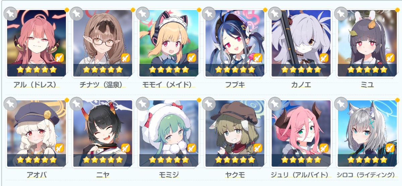Screen dimensions: 402x186
Task: Click the weapon badge icon on ミユ portrait
Action: coord(390,58)
